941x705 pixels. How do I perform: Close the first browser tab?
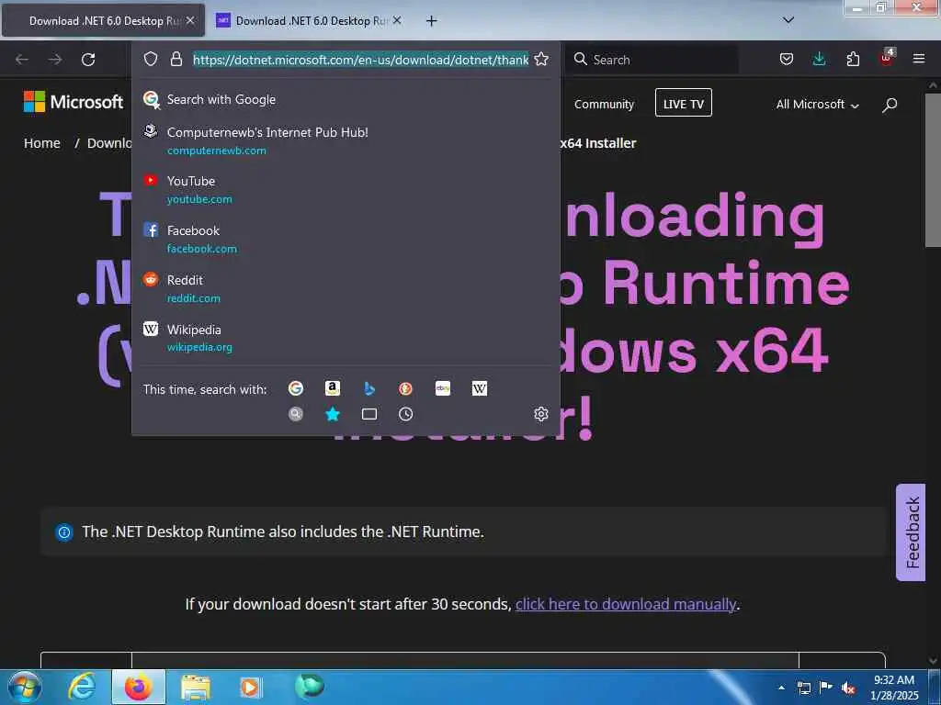(x=190, y=20)
